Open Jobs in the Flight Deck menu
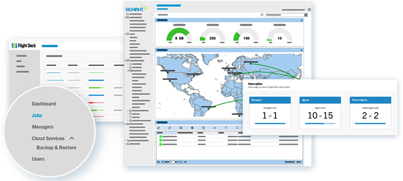The image size is (403, 181). 37,115
